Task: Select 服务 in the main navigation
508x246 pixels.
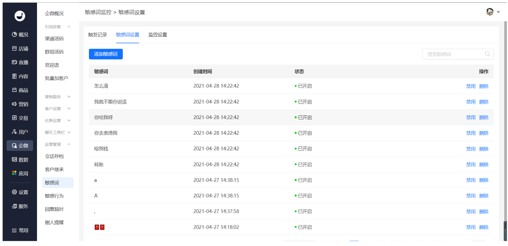Action: click(x=20, y=206)
